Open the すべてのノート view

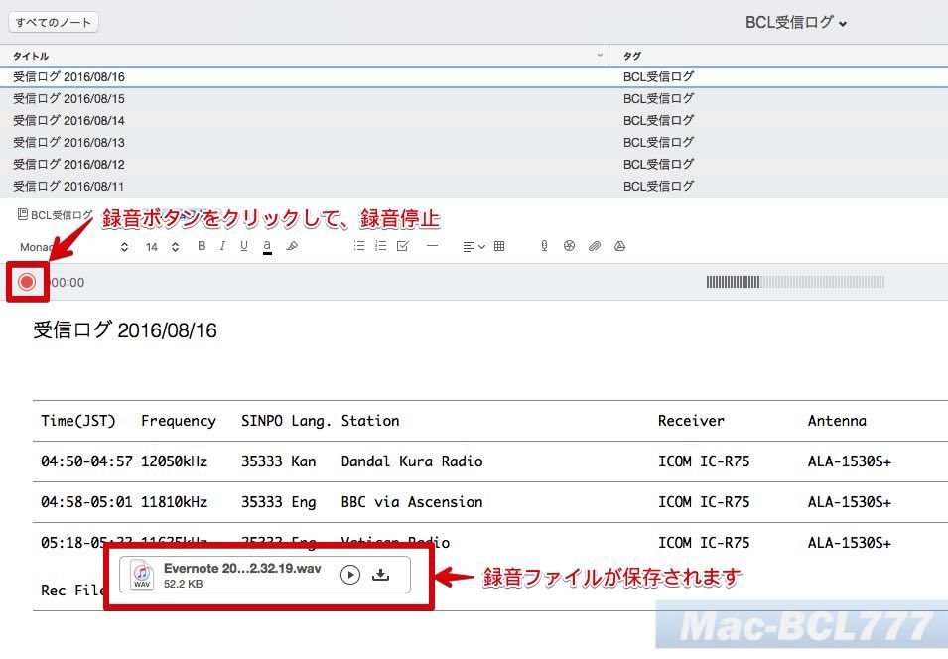[x=52, y=21]
